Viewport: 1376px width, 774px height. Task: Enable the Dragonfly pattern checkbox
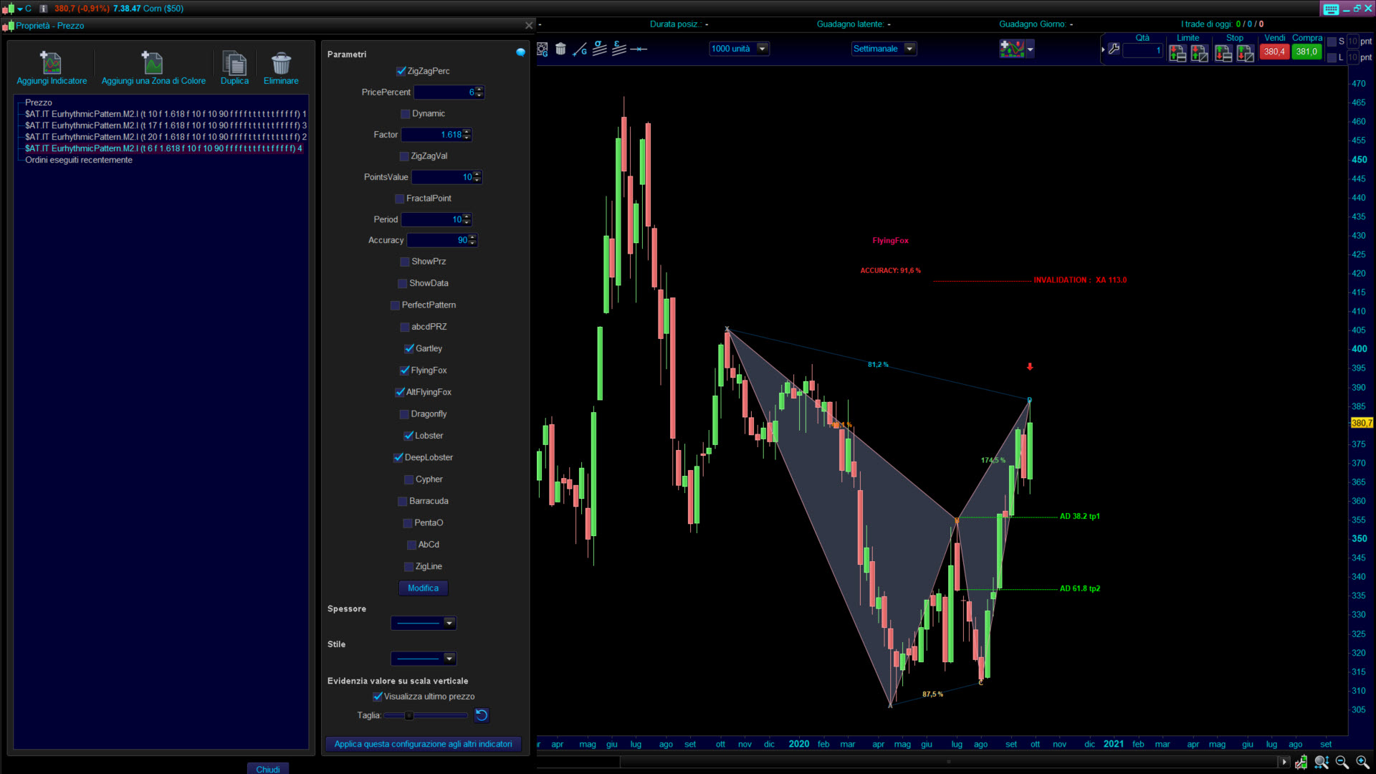coord(405,414)
